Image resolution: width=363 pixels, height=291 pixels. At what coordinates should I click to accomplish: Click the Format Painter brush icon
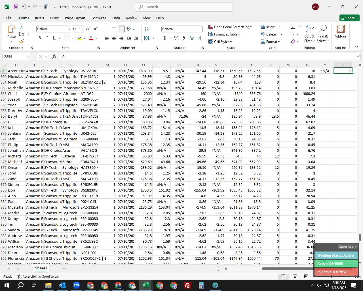(22, 41)
